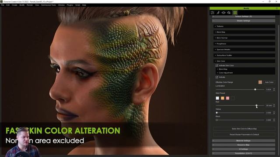Viewport: 280px width, 157px height.
Task: Expand Blend Map under Skin Color
Action: 245,69
